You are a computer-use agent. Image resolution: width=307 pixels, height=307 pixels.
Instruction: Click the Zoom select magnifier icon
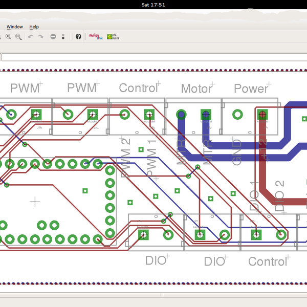coord(18,37)
